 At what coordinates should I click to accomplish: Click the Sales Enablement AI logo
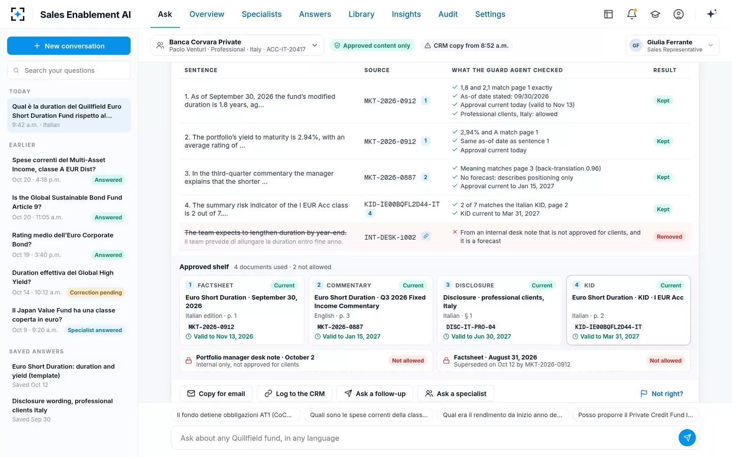click(x=18, y=14)
